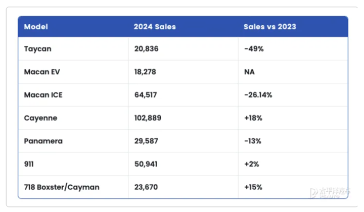Click the Sales vs 2023 header
The height and width of the screenshot is (212, 364).
coord(269,27)
